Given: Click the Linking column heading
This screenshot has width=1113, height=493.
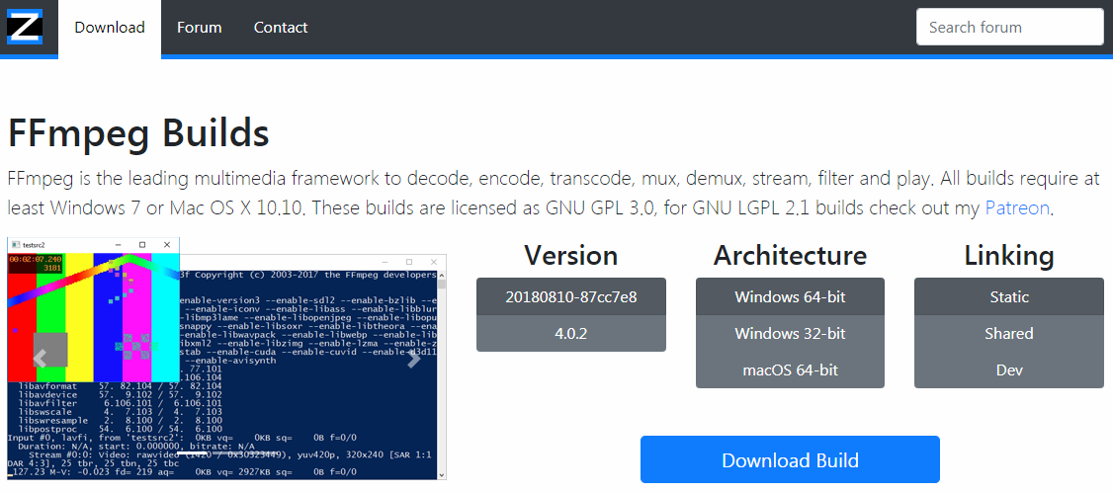Looking at the screenshot, I should pyautogui.click(x=1008, y=255).
